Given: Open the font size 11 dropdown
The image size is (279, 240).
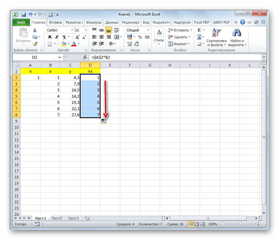Looking at the screenshot, I should tap(85, 30).
